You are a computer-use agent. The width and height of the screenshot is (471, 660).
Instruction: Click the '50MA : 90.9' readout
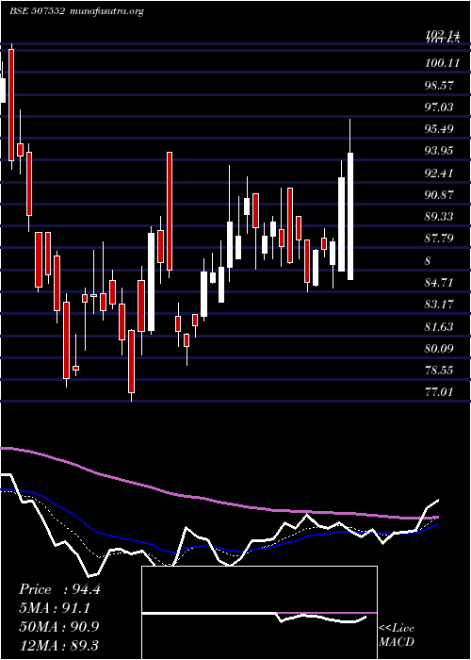point(59,627)
